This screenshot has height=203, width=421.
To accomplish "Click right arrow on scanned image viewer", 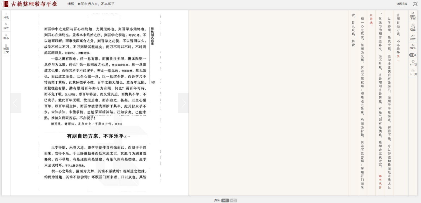I will [183, 103].
